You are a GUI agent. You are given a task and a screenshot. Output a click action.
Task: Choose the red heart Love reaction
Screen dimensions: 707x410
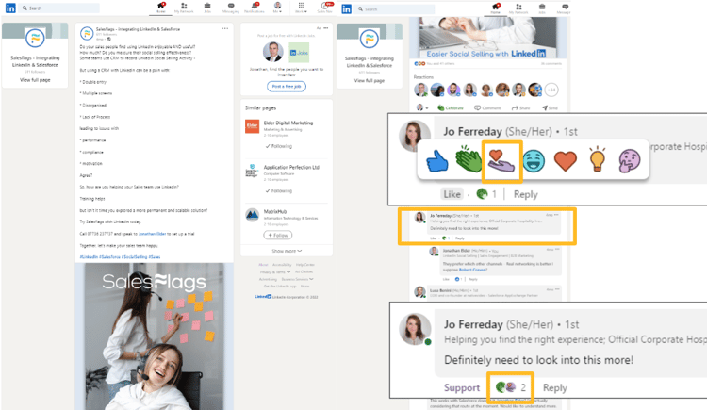click(566, 161)
